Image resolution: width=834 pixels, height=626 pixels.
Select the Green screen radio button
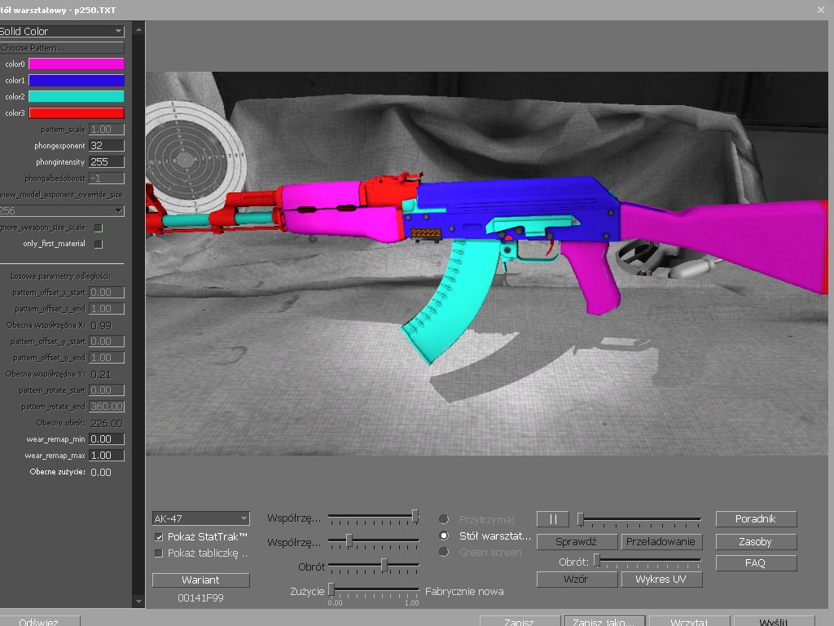(x=444, y=552)
